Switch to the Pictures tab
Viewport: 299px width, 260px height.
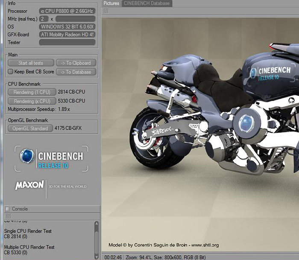[x=111, y=3]
